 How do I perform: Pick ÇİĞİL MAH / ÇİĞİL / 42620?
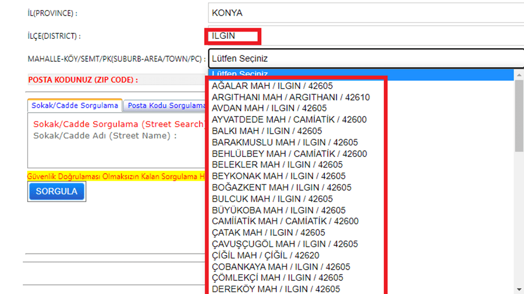tap(265, 255)
